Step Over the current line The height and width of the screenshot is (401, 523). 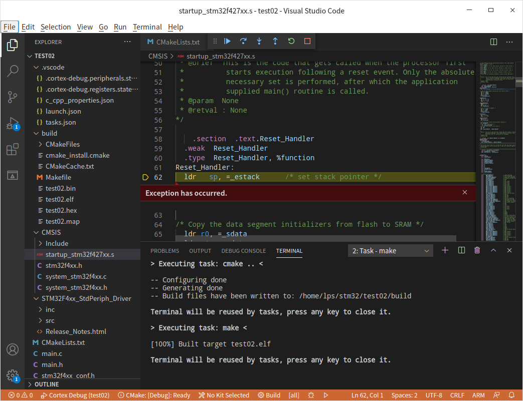(243, 41)
